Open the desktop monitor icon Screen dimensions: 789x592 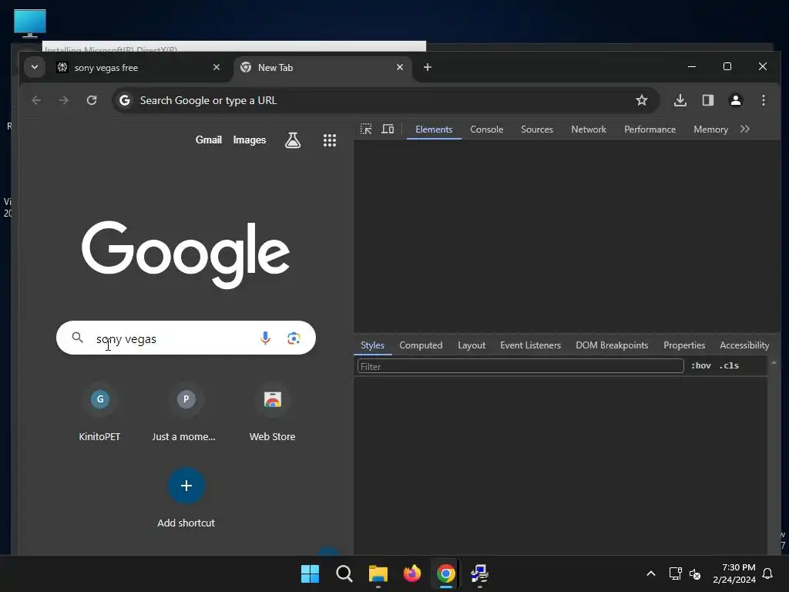30,23
